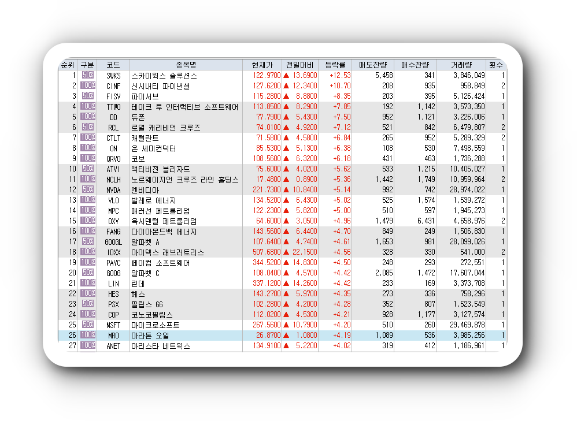Viewport: 577px width, 421px height.
Task: Sort by the 거래량 column header
Action: pos(461,65)
